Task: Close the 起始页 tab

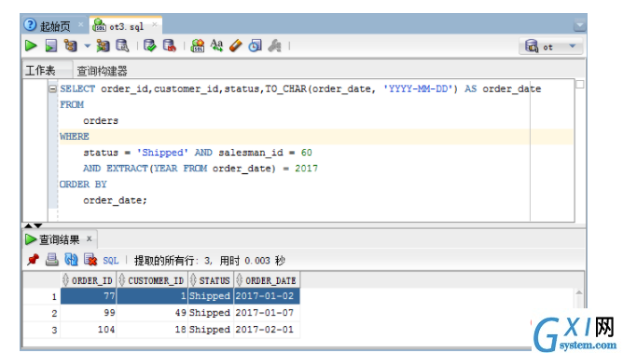Action: [80, 24]
